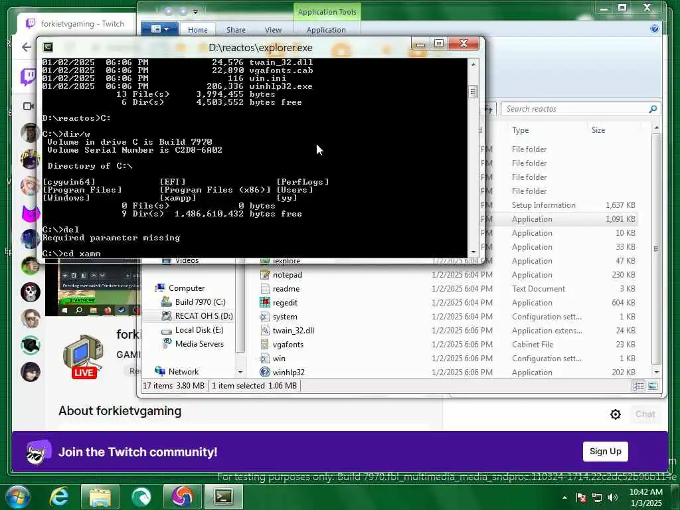Image resolution: width=680 pixels, height=510 pixels.
Task: Select the notepad file icon
Action: click(x=264, y=274)
